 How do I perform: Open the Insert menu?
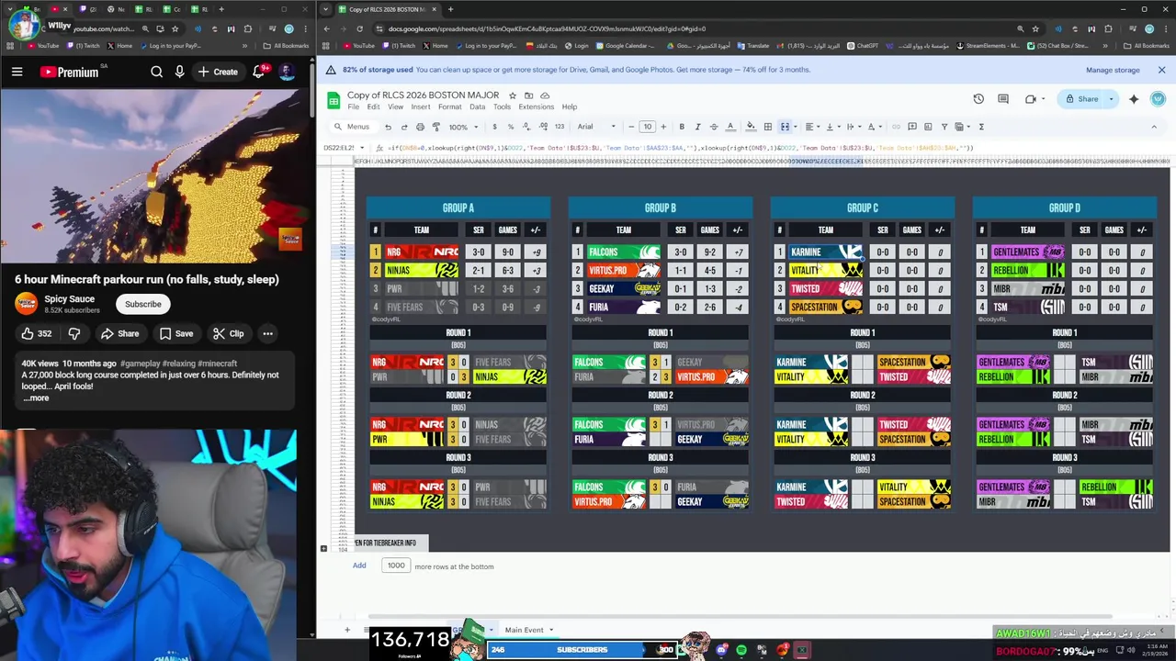click(421, 106)
